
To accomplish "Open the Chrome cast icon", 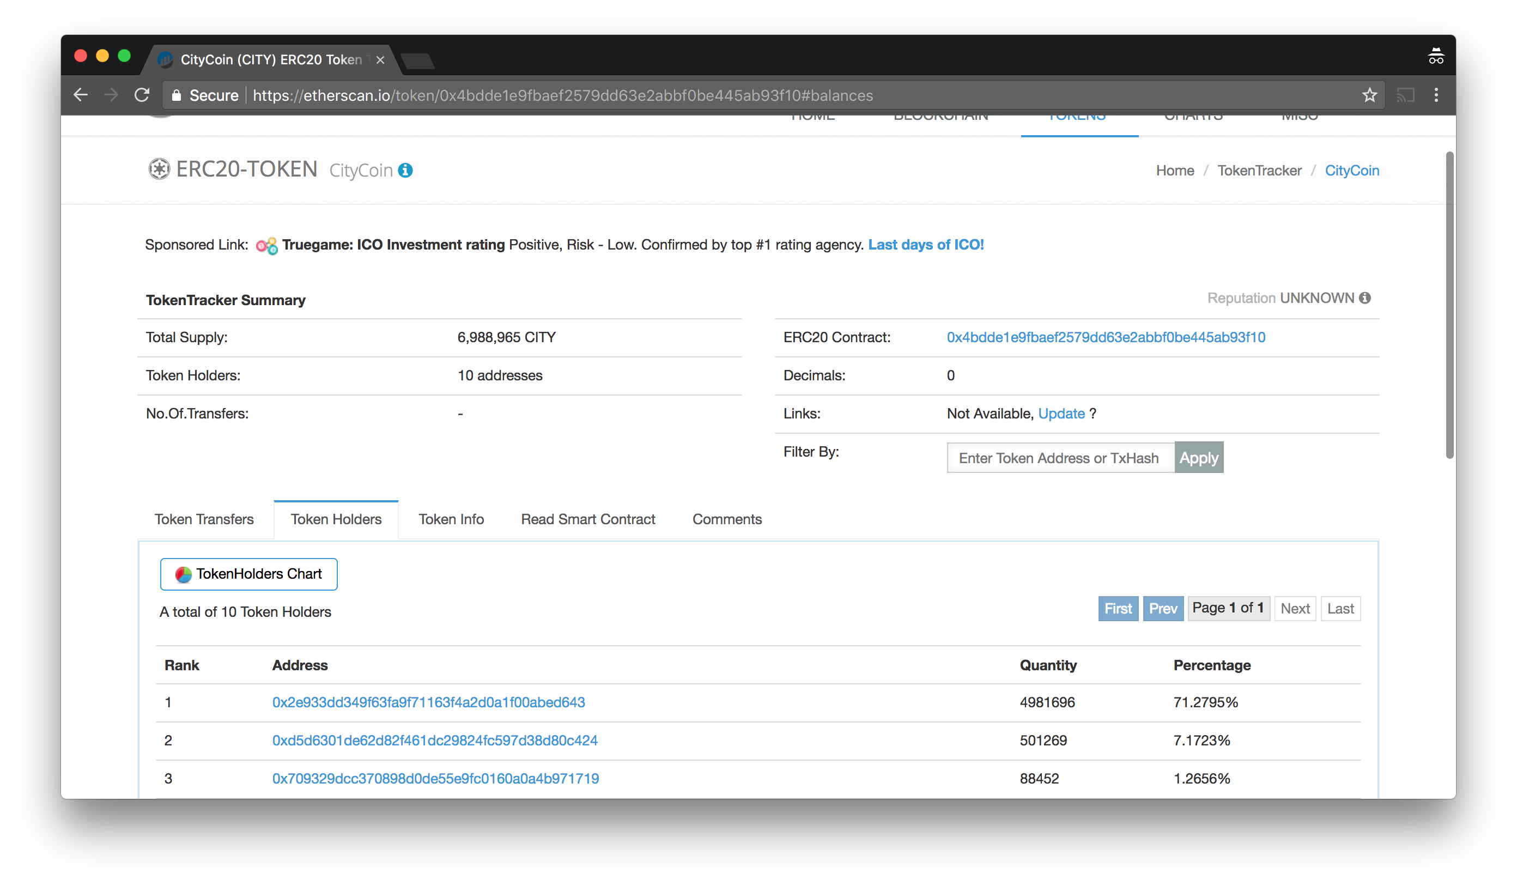I will pos(1405,95).
